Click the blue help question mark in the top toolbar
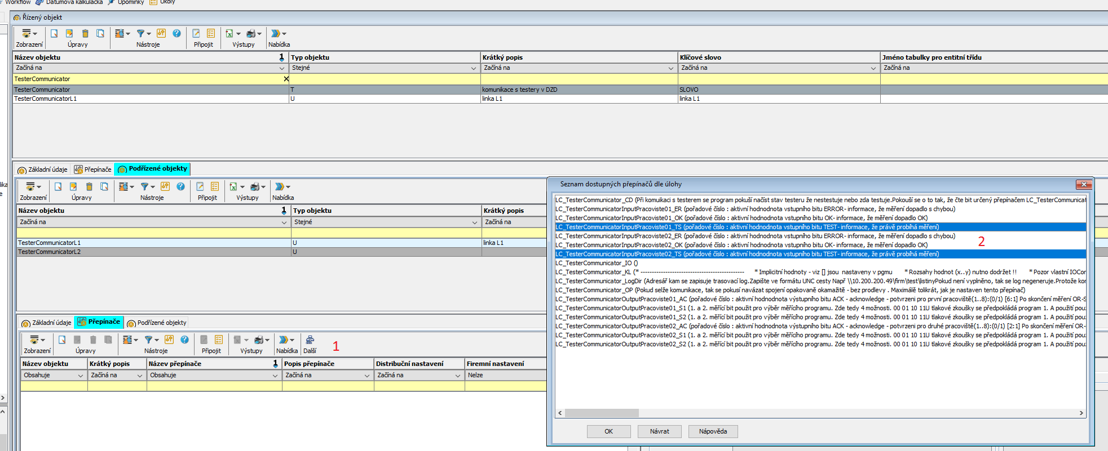 click(176, 34)
